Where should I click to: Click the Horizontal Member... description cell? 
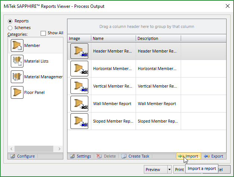[158, 69]
